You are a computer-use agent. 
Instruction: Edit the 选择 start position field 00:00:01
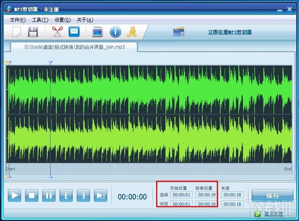(182, 195)
